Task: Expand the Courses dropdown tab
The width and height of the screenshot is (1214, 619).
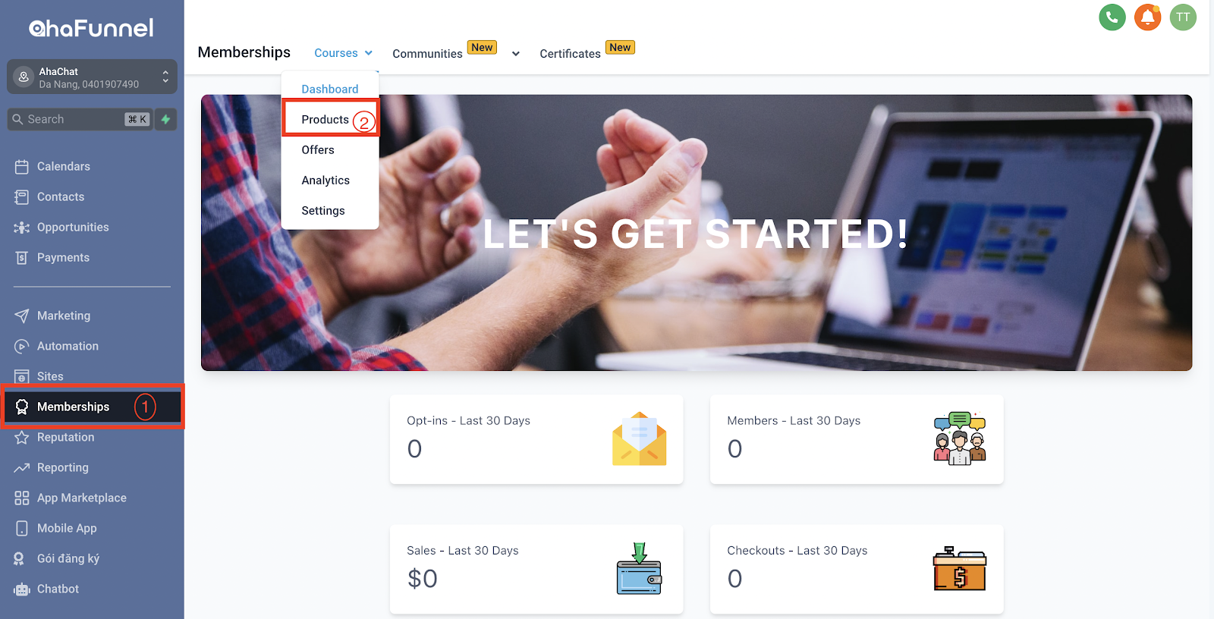Action: 344,53
